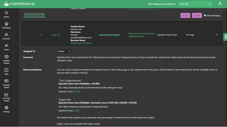
Task: Open the Tasks sidebar icon
Action: pyautogui.click(x=6, y=70)
